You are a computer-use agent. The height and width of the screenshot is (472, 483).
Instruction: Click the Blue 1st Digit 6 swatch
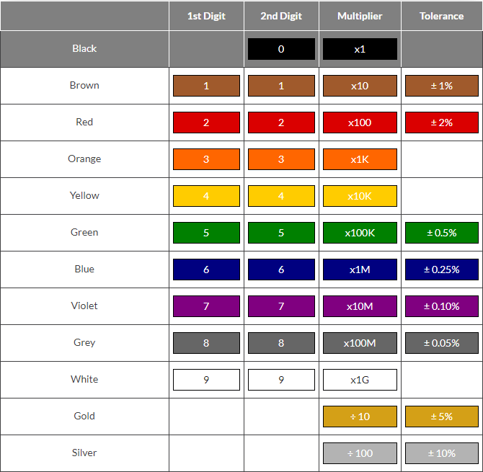(x=206, y=270)
